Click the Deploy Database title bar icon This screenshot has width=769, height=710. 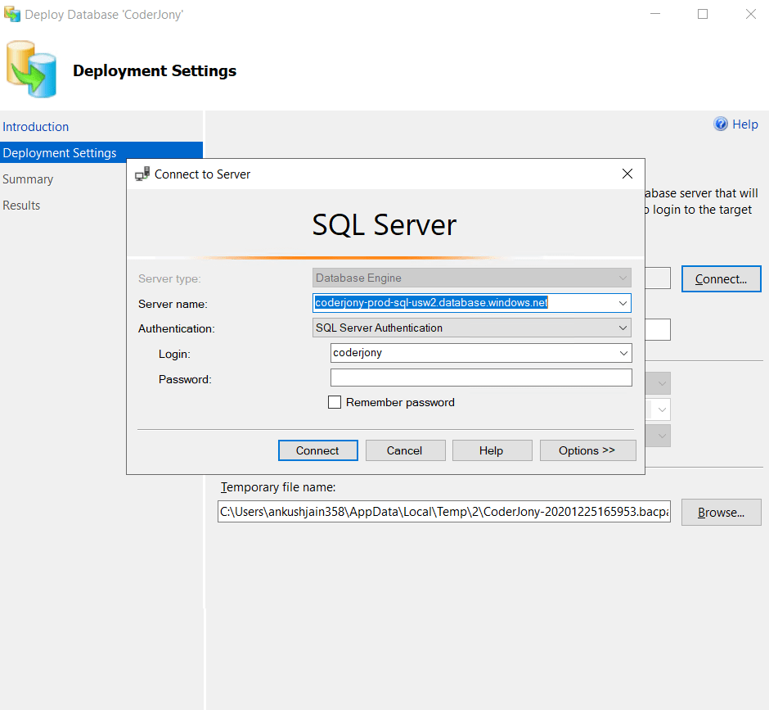click(x=13, y=14)
